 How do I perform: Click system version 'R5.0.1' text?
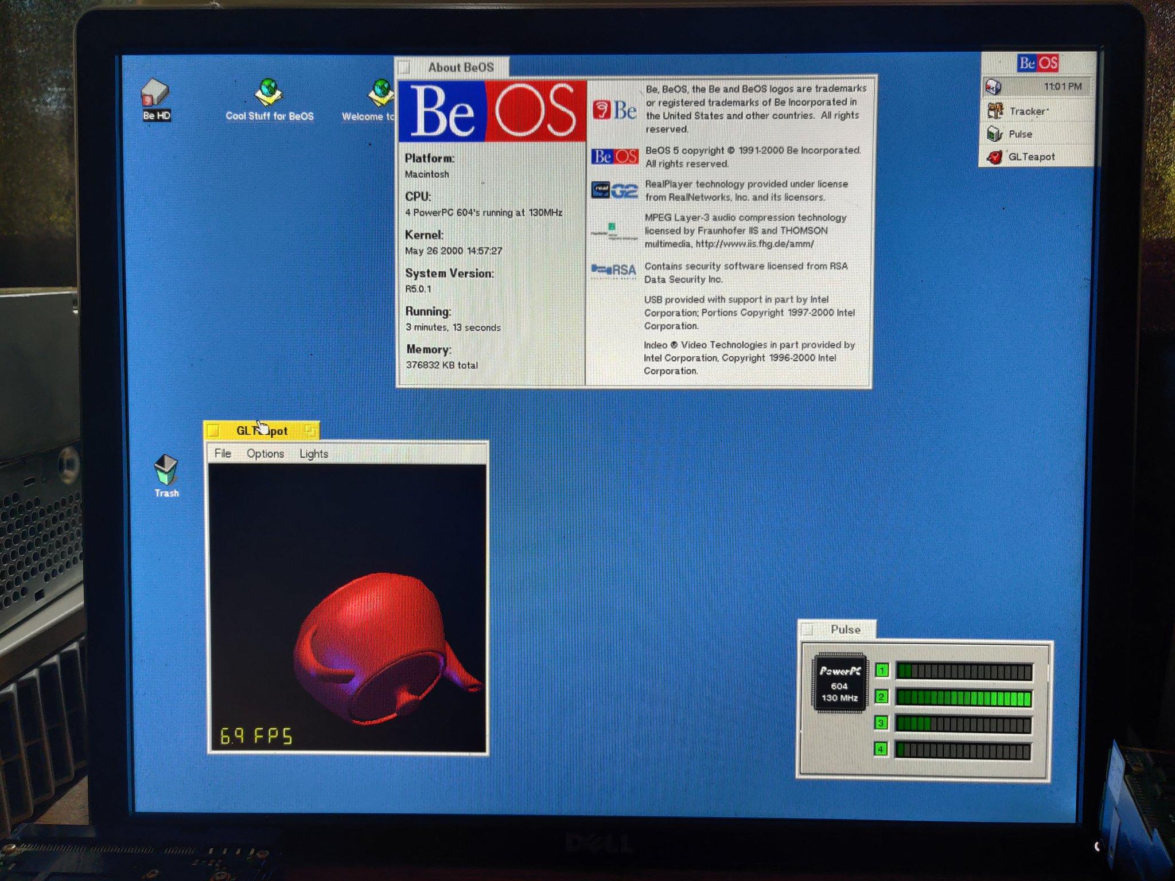pos(418,289)
